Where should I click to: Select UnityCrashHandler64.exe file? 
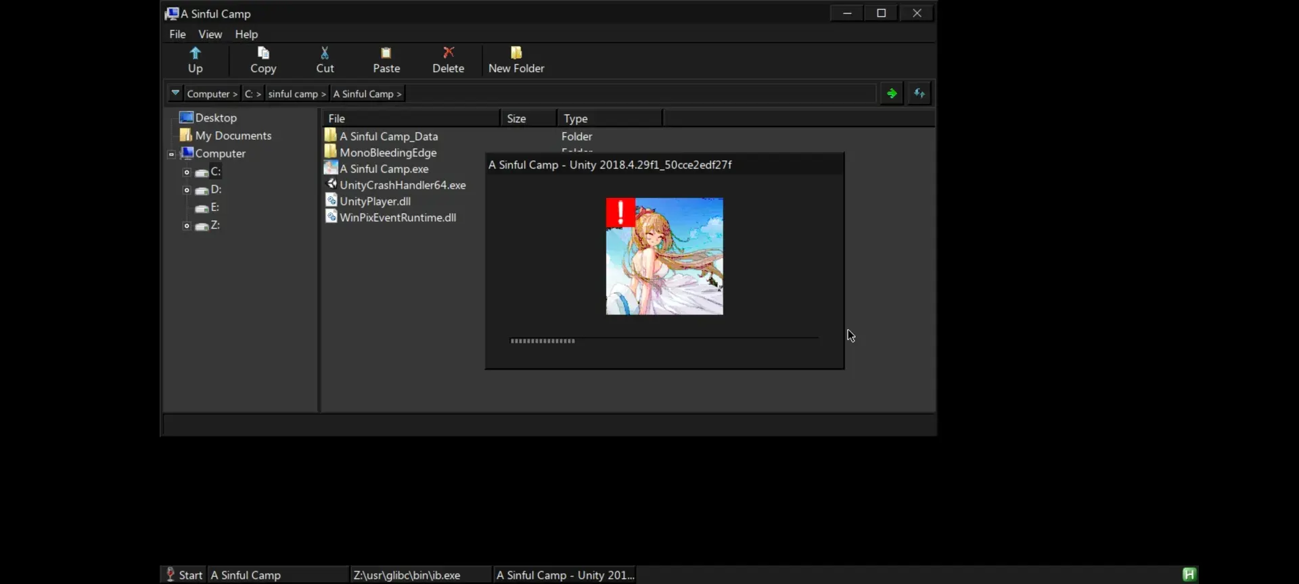[403, 185]
